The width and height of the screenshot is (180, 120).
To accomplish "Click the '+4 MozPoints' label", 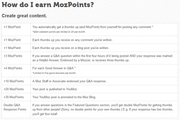I will coord(13,68).
